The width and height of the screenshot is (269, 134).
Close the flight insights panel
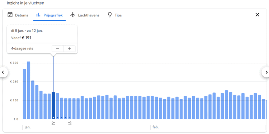[x=257, y=15]
